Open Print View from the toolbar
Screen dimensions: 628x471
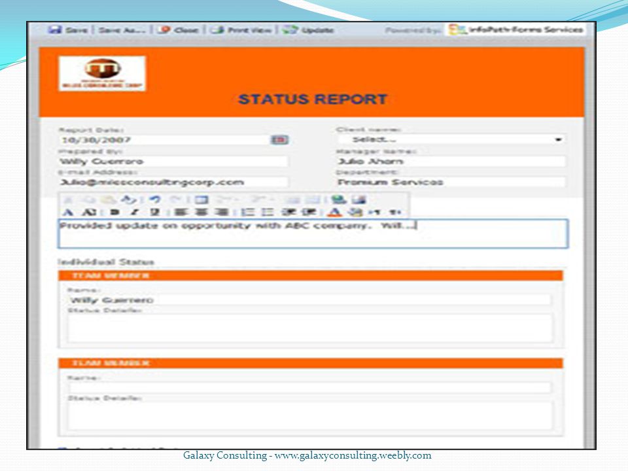pyautogui.click(x=241, y=30)
